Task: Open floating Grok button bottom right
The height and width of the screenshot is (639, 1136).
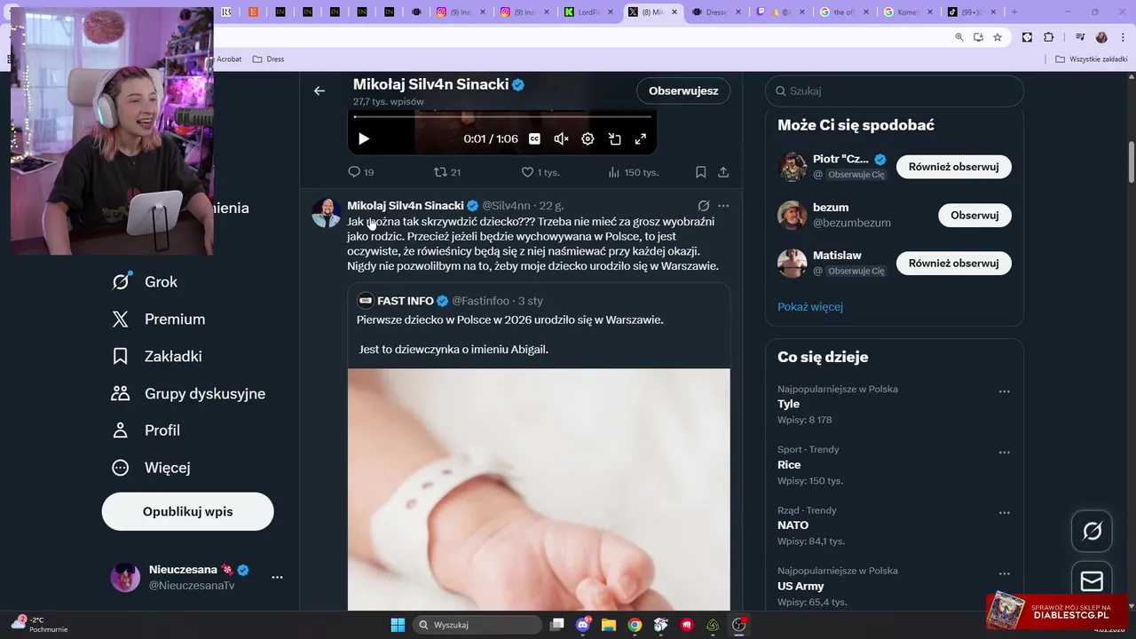Action: click(x=1092, y=531)
